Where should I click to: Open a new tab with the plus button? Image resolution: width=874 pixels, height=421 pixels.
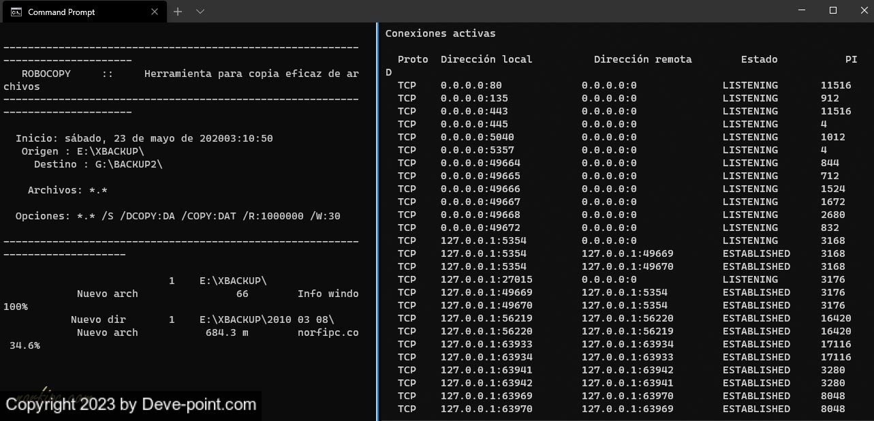pyautogui.click(x=178, y=12)
